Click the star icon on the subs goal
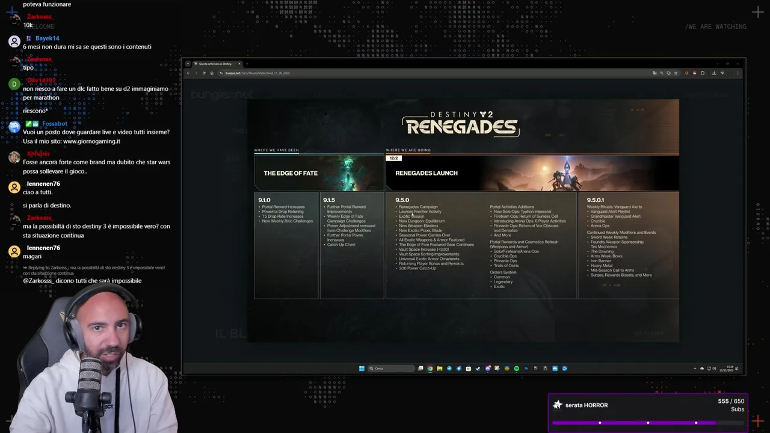Viewport: 770px width, 433px height. (x=558, y=405)
